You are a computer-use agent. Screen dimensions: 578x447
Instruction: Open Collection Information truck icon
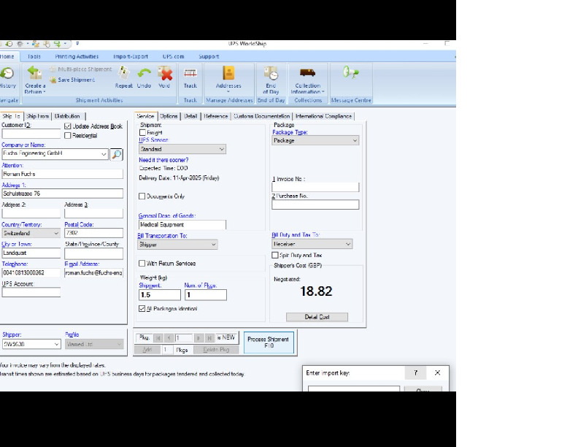[x=308, y=73]
